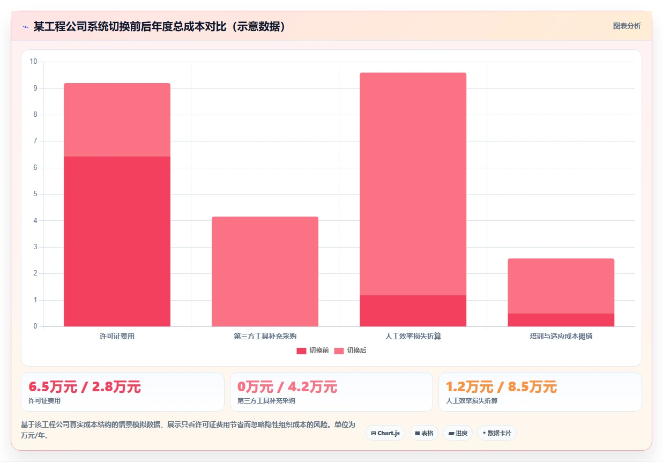Click the light 切换后 segment of 培训与适应成本摊销 bar
663x462 pixels.
pos(561,286)
